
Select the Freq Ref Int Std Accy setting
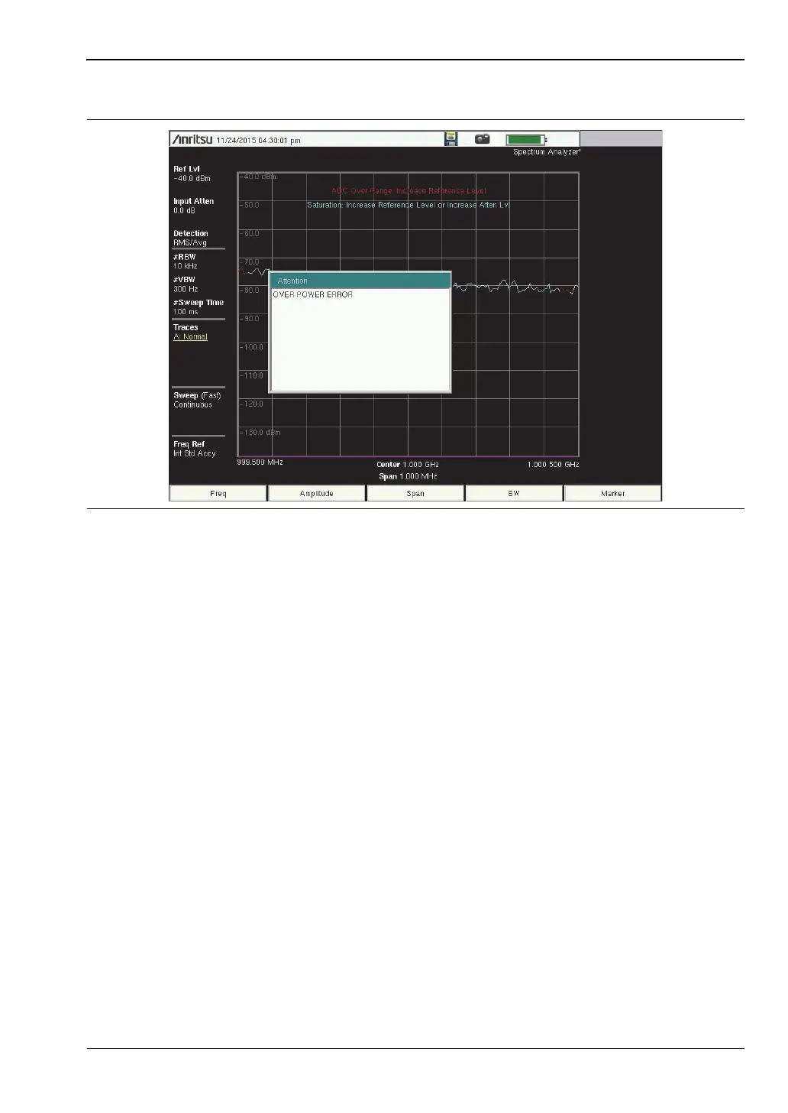tap(194, 449)
